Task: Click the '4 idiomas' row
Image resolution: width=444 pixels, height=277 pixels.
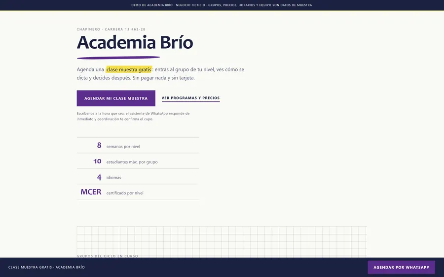Action: tap(138, 177)
